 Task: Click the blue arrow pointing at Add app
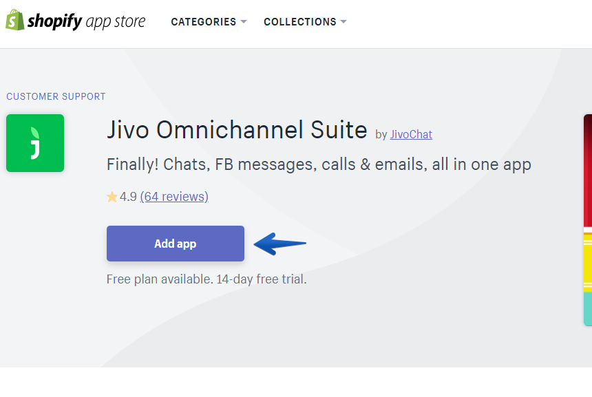pyautogui.click(x=279, y=244)
